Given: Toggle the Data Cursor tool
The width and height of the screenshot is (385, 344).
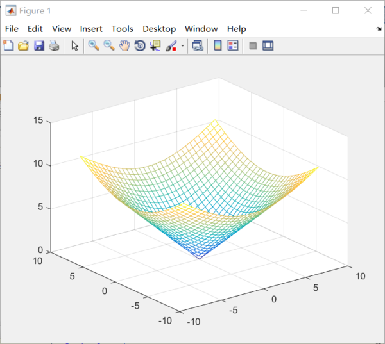Looking at the screenshot, I should tap(155, 45).
